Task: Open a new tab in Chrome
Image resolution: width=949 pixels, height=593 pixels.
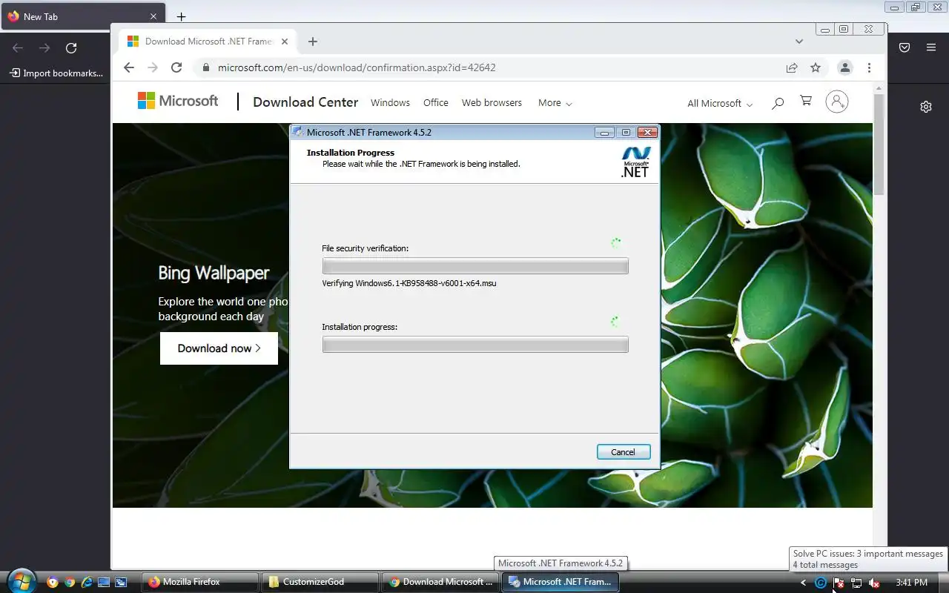Action: click(313, 42)
